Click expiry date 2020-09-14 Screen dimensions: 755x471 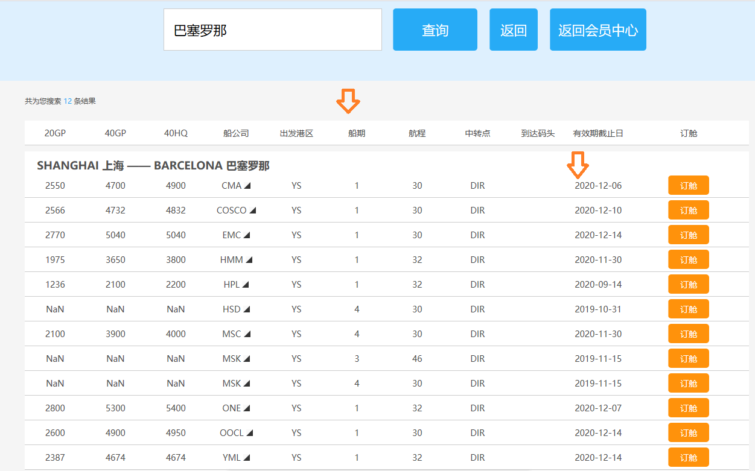[598, 285]
